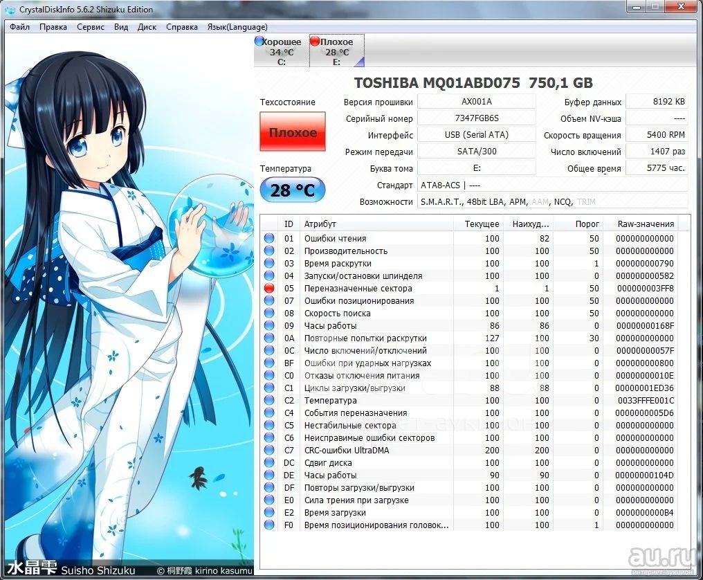Open the Правка menu

coord(53,27)
